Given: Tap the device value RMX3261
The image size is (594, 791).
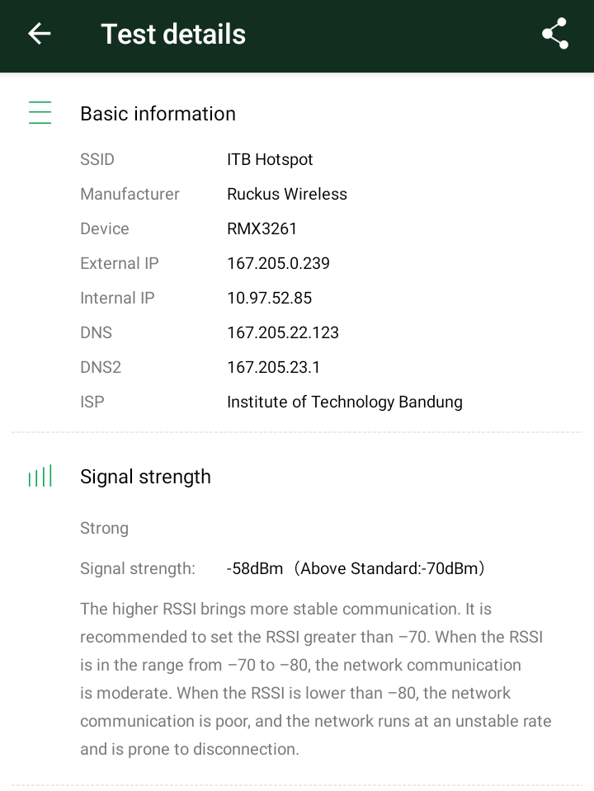Looking at the screenshot, I should pos(262,228).
